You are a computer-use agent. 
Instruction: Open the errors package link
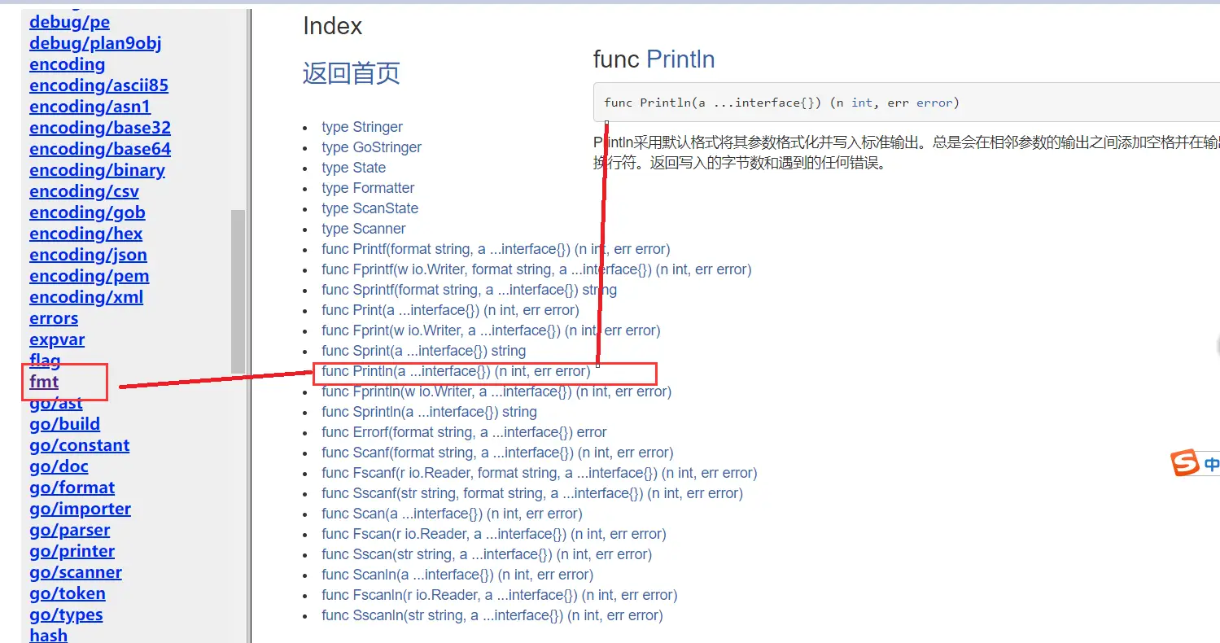tap(54, 318)
